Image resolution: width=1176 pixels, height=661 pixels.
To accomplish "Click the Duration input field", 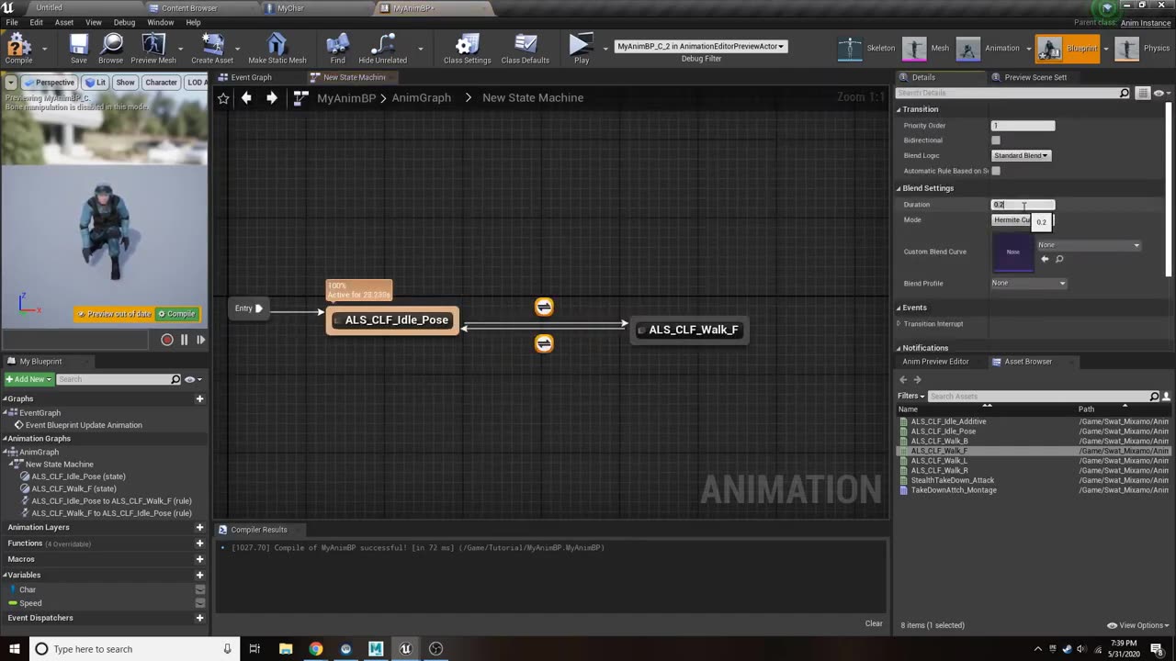I will [1023, 205].
